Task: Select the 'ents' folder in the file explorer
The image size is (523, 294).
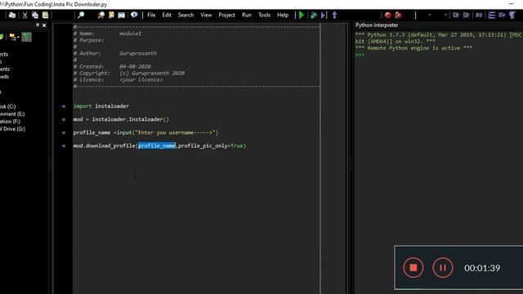Action: point(5,69)
